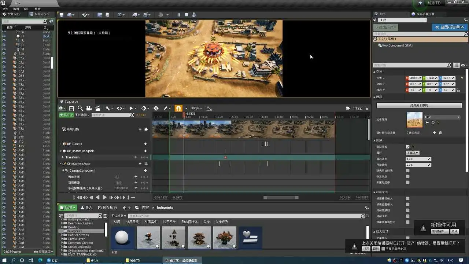The height and width of the screenshot is (264, 469).
Task: Expand the BP Turret 3 track
Action: [60, 144]
